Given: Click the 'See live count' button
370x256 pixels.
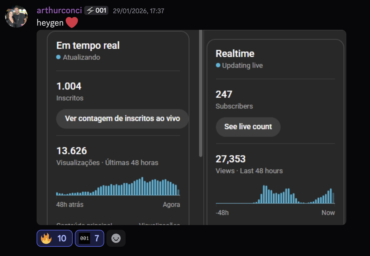Looking at the screenshot, I should point(248,127).
